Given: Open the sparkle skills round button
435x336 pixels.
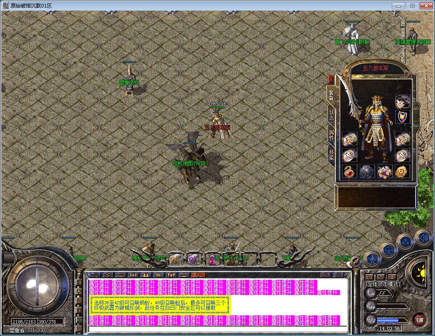Looking at the screenshot, I should click(406, 242).
